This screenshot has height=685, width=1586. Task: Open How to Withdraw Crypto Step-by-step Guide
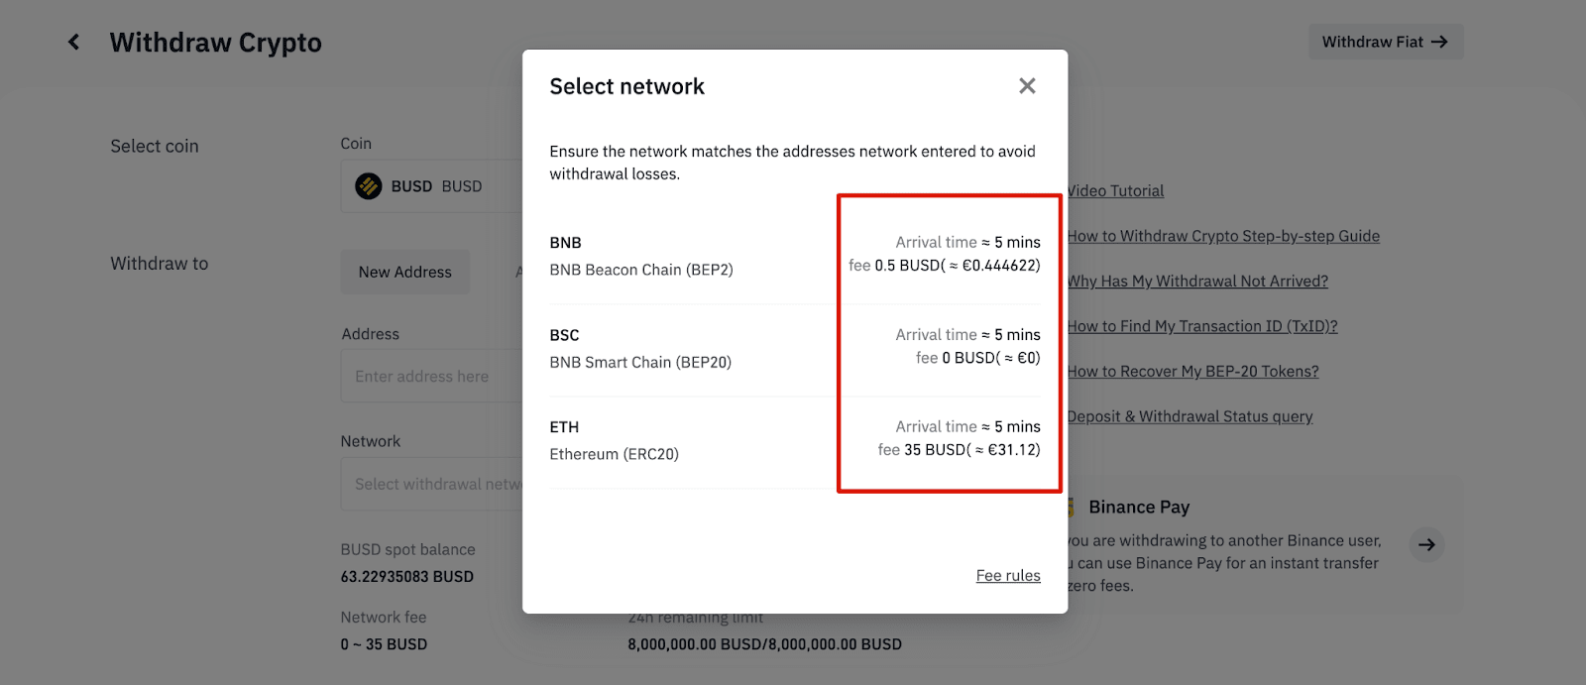coord(1223,236)
